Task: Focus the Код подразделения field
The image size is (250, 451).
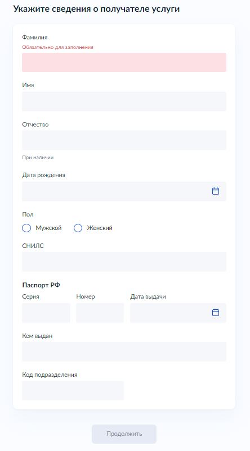Action: point(73,391)
